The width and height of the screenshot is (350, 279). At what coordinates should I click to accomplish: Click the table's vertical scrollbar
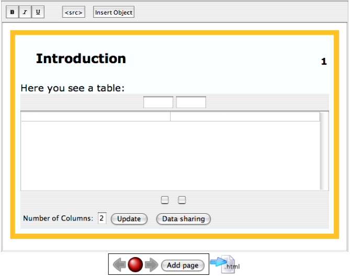[324, 151]
